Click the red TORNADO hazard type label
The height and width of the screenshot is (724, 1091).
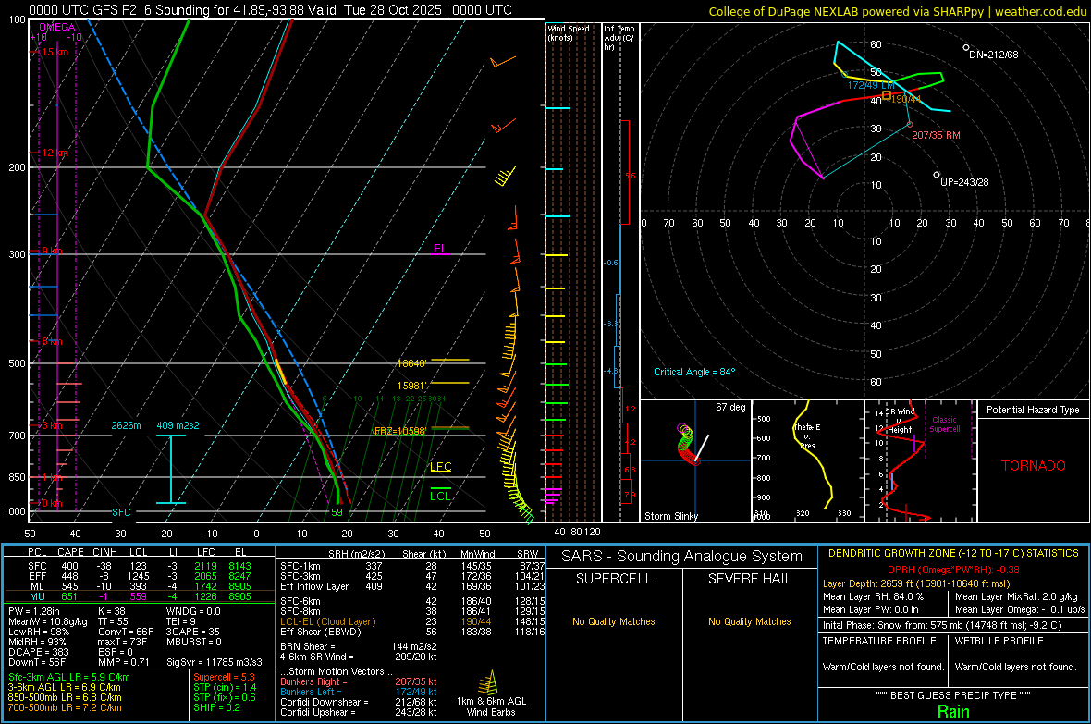click(x=1033, y=466)
